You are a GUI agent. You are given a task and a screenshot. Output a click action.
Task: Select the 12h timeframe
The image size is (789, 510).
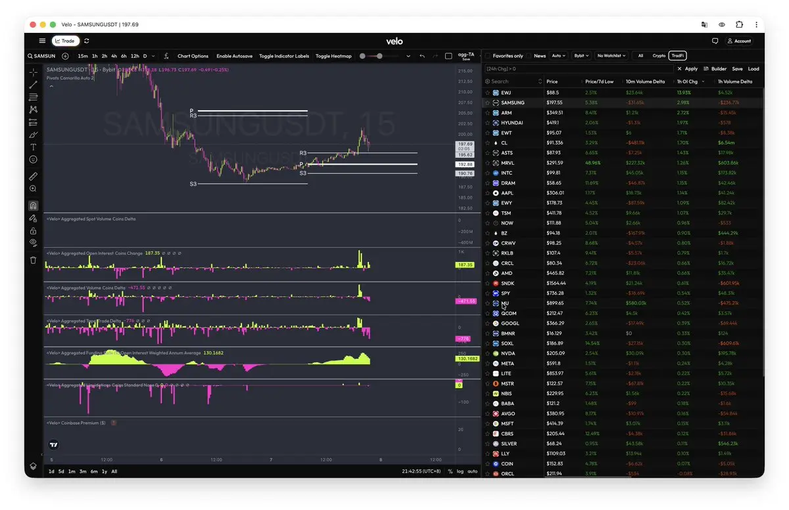point(135,56)
